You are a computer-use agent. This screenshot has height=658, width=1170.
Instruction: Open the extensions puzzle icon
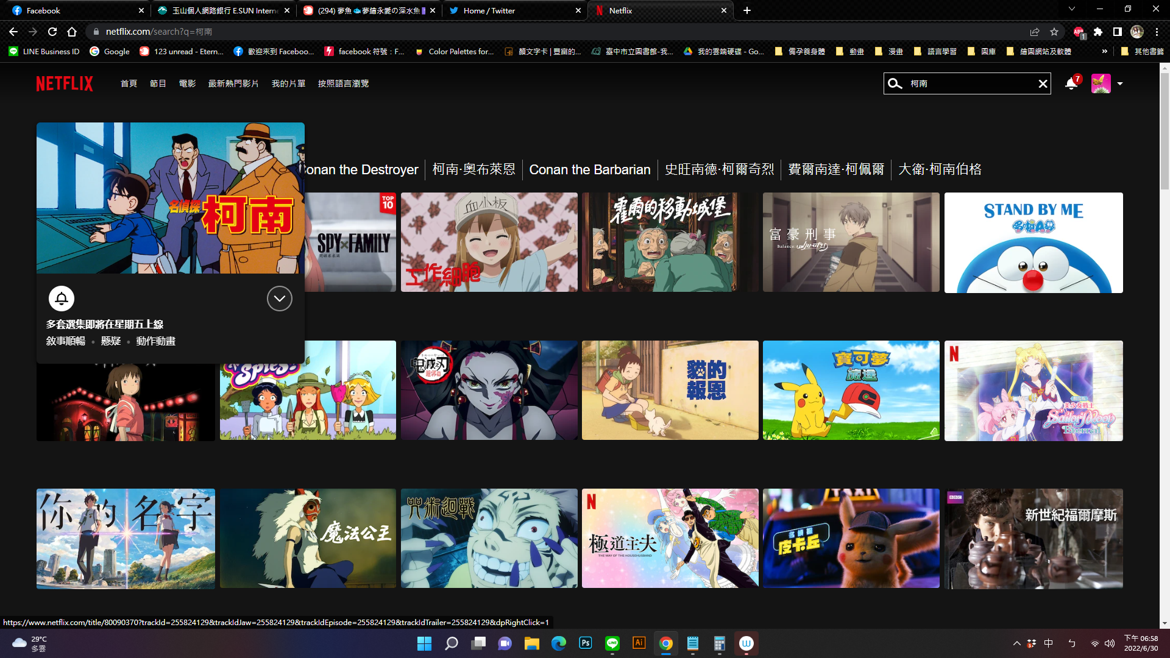point(1098,32)
